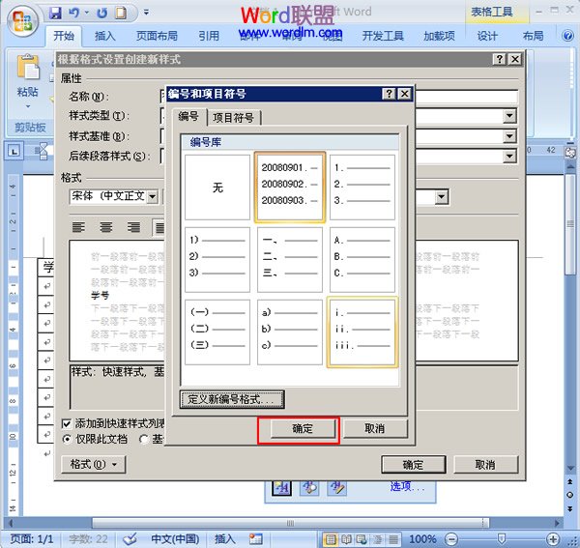
Task: Open the 格式(O) dropdown button
Action: tap(93, 465)
